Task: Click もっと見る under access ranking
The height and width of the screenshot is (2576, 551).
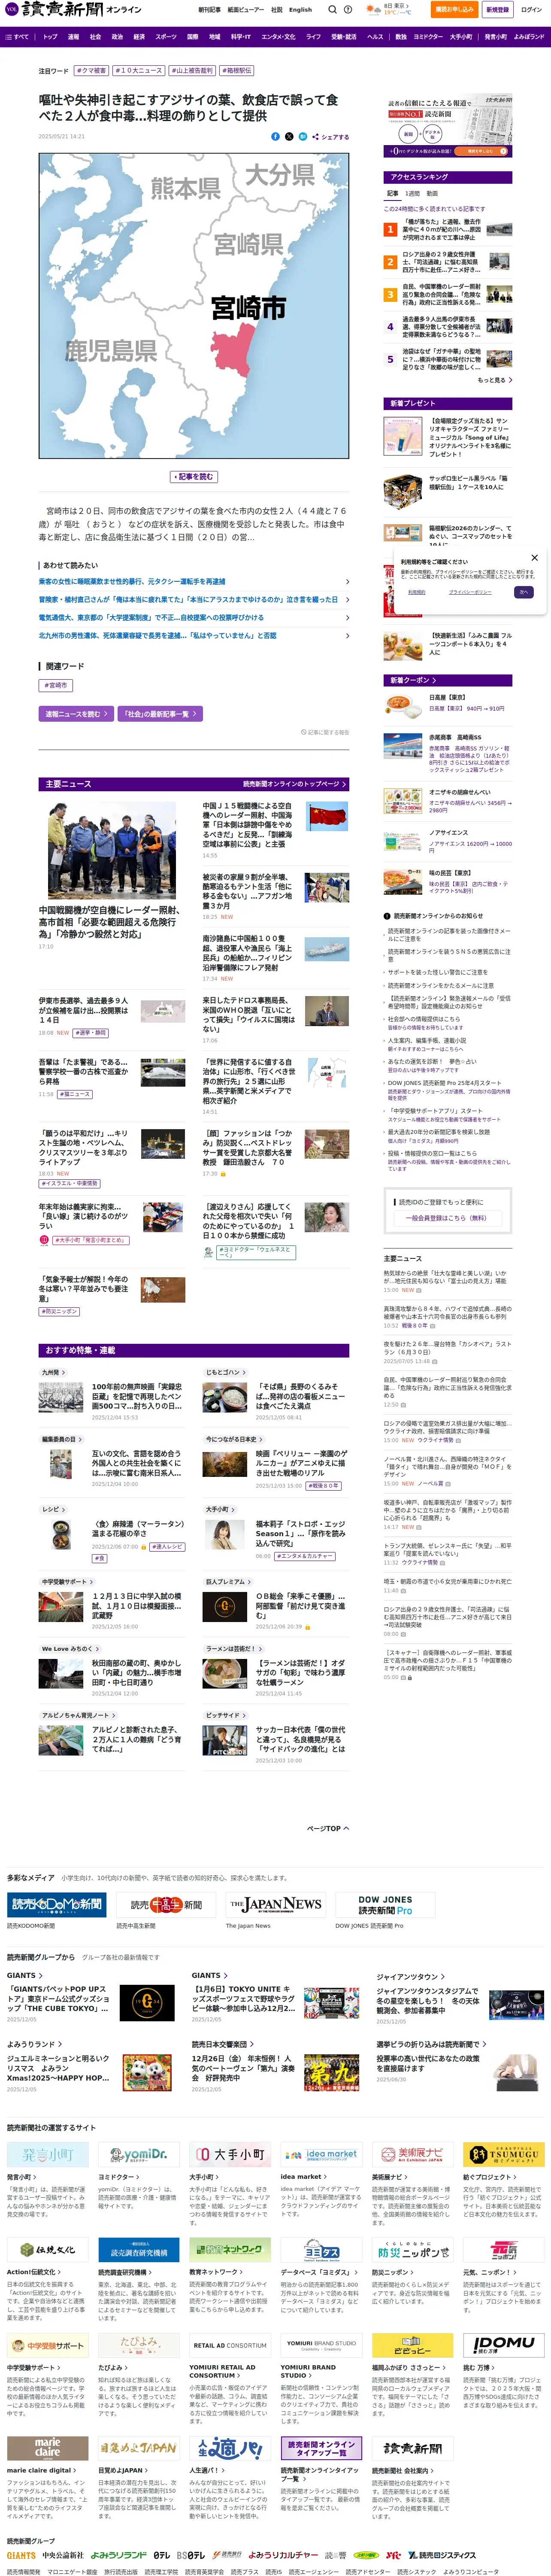Action: click(x=495, y=380)
